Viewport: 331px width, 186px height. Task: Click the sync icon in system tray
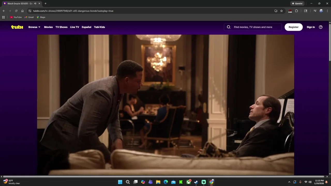click(295, 182)
